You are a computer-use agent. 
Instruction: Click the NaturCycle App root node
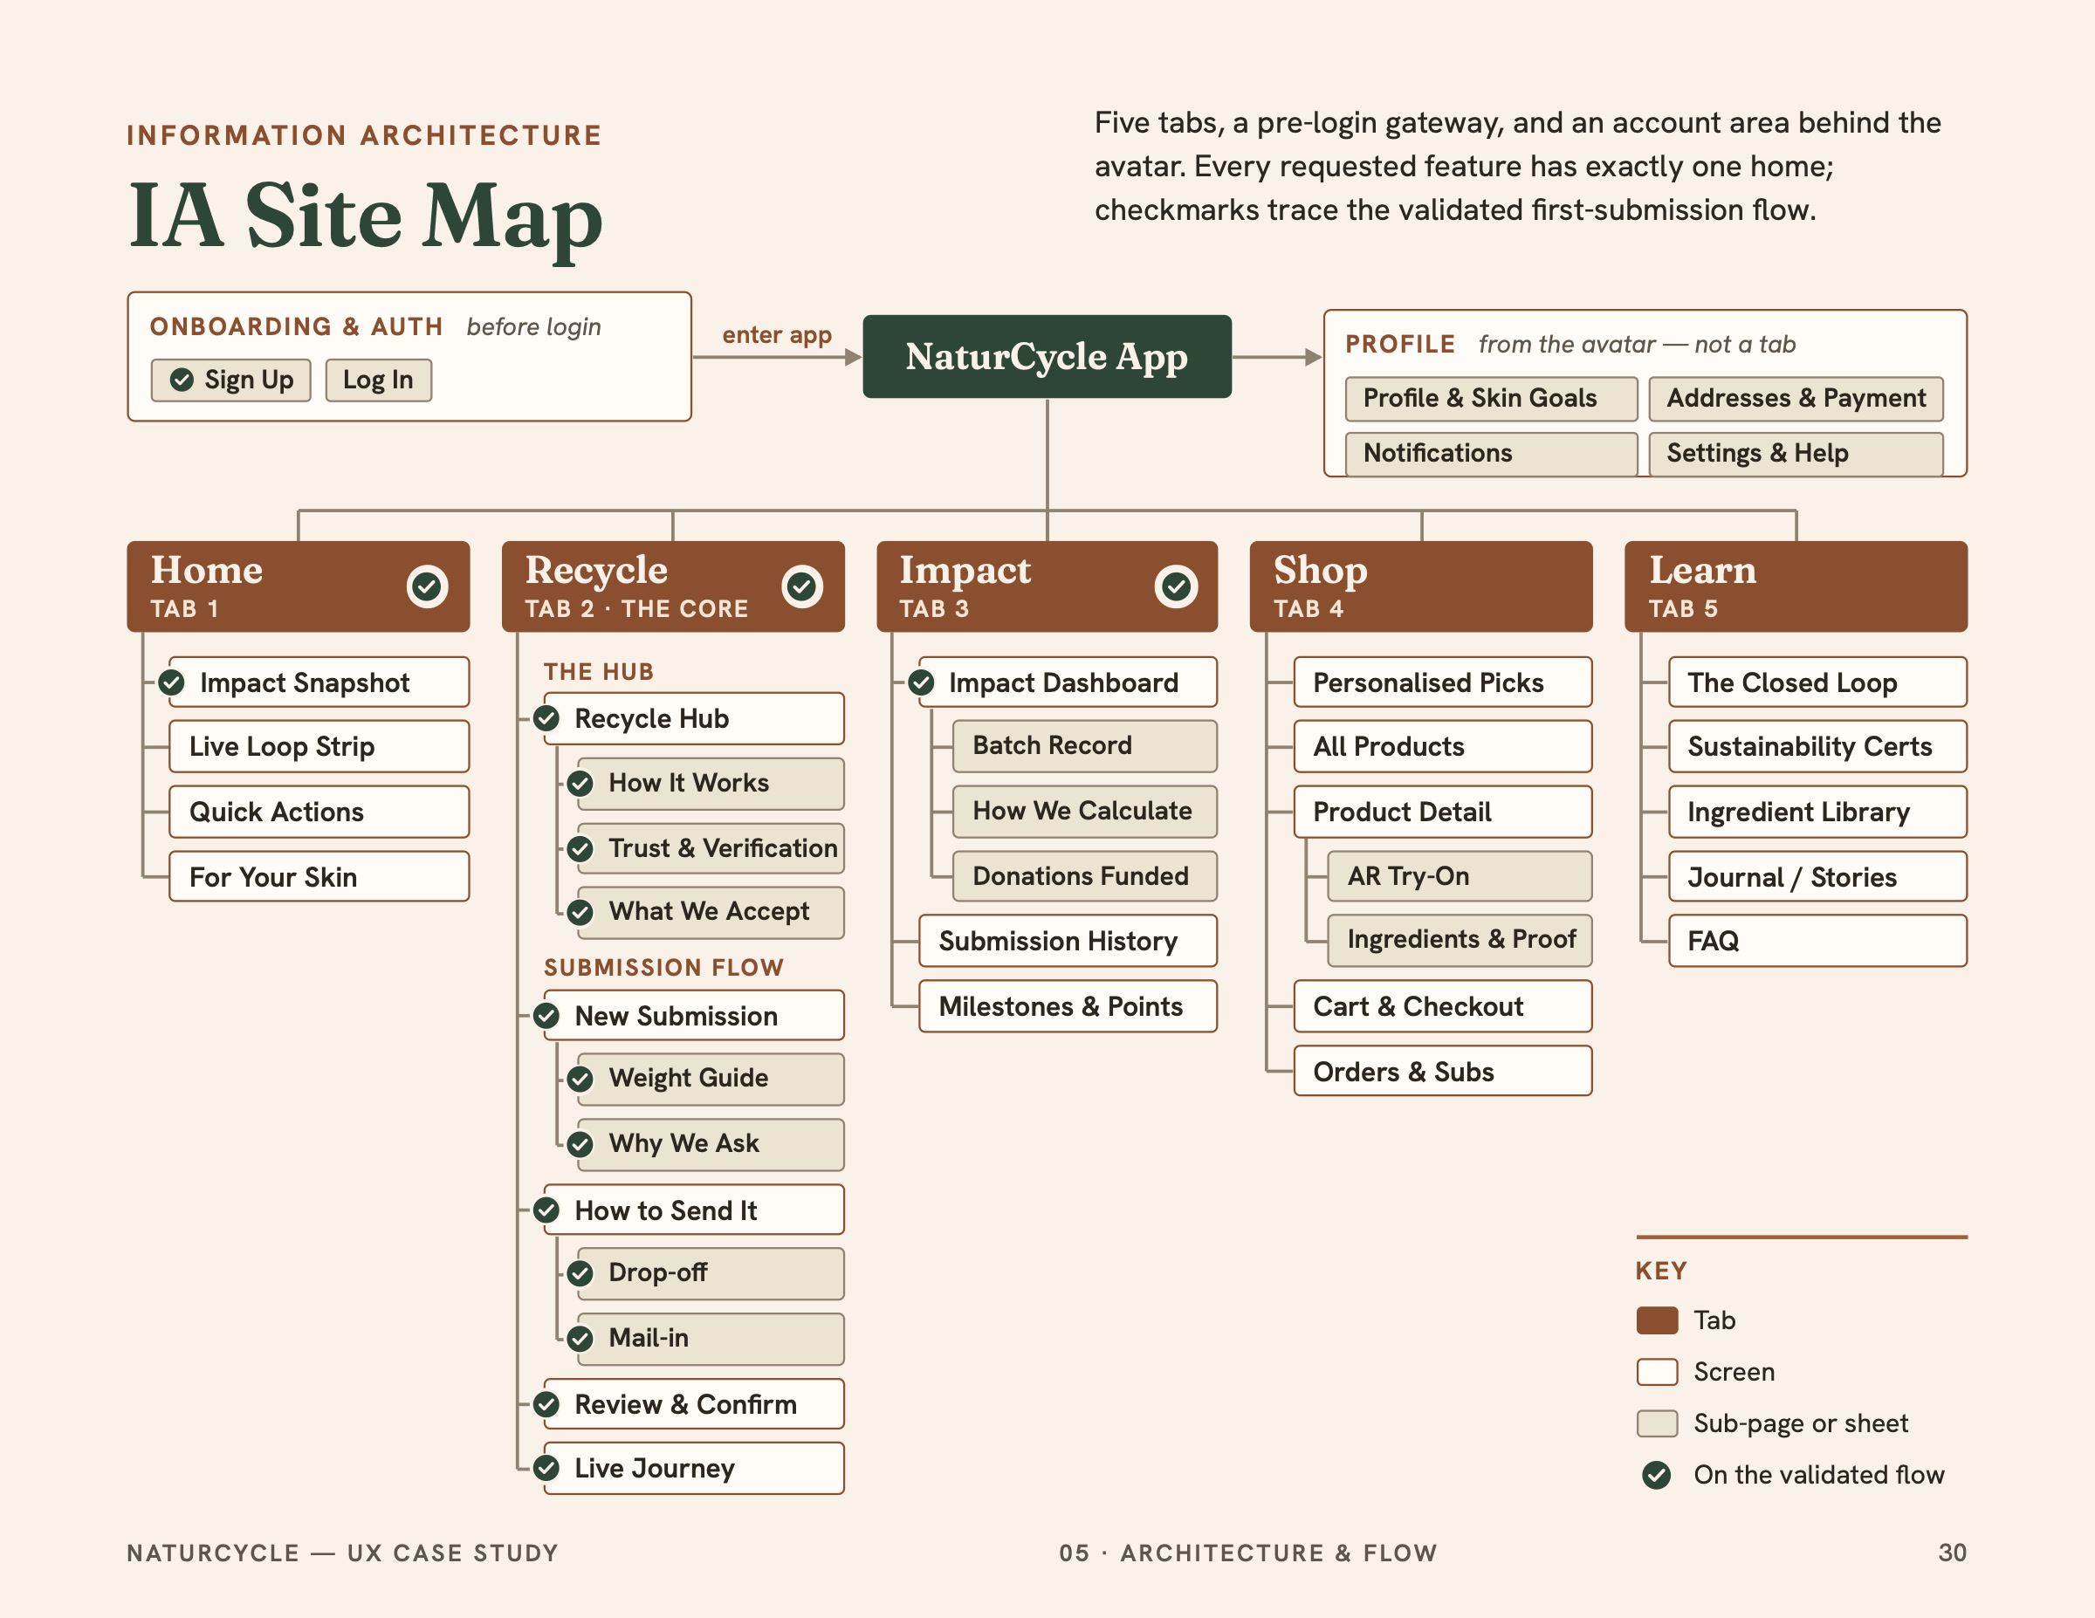click(1047, 356)
